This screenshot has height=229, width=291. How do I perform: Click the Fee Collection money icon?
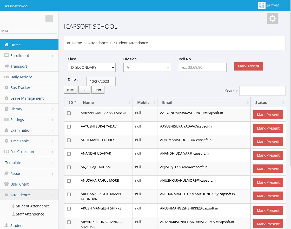(6, 151)
